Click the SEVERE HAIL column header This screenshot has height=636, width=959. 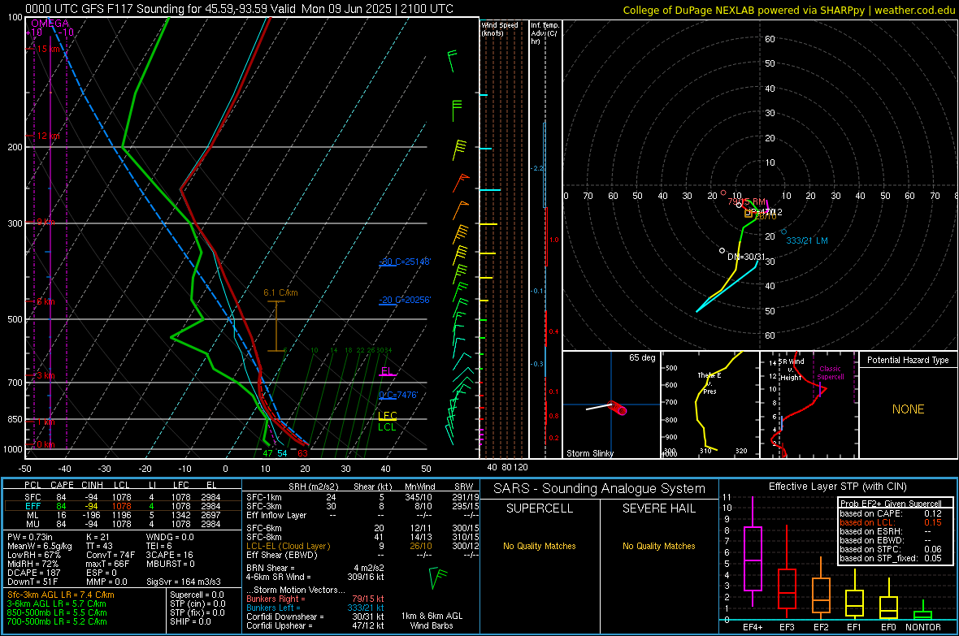pyautogui.click(x=658, y=508)
